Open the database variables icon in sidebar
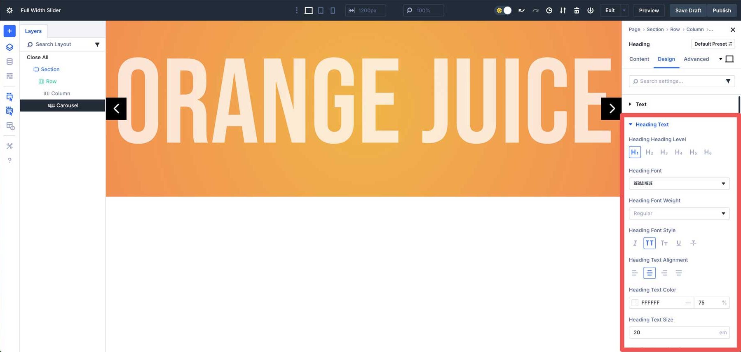Image resolution: width=741 pixels, height=352 pixels. [x=9, y=61]
